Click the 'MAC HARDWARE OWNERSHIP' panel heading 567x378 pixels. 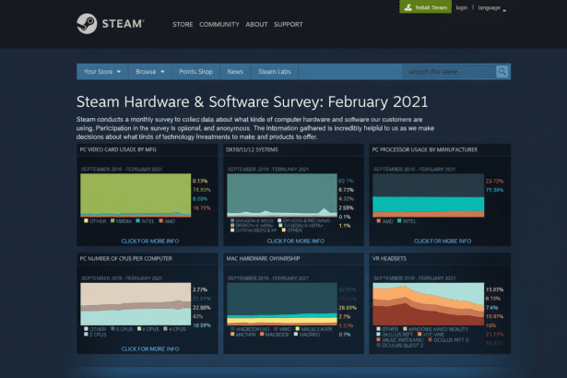click(263, 258)
